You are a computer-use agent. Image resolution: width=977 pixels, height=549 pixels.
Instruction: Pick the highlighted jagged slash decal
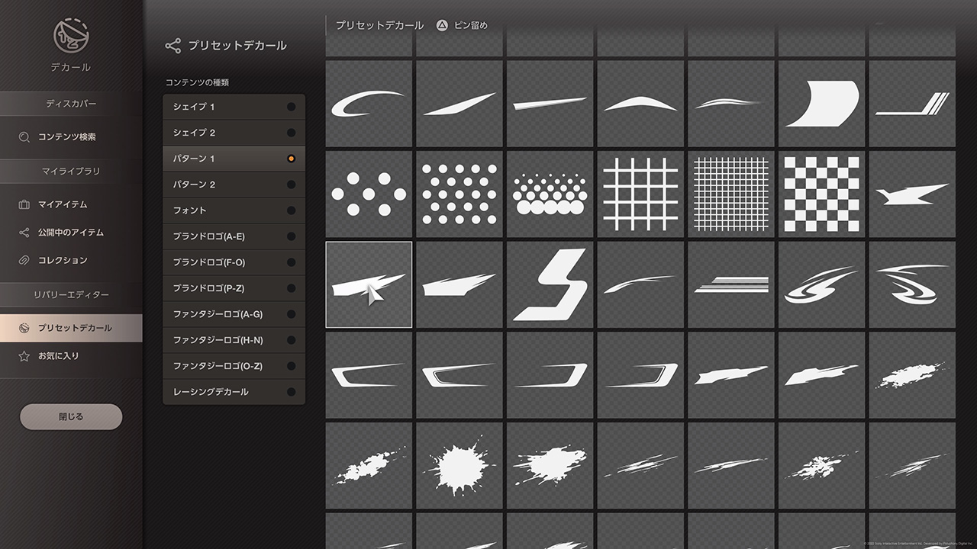(x=369, y=284)
